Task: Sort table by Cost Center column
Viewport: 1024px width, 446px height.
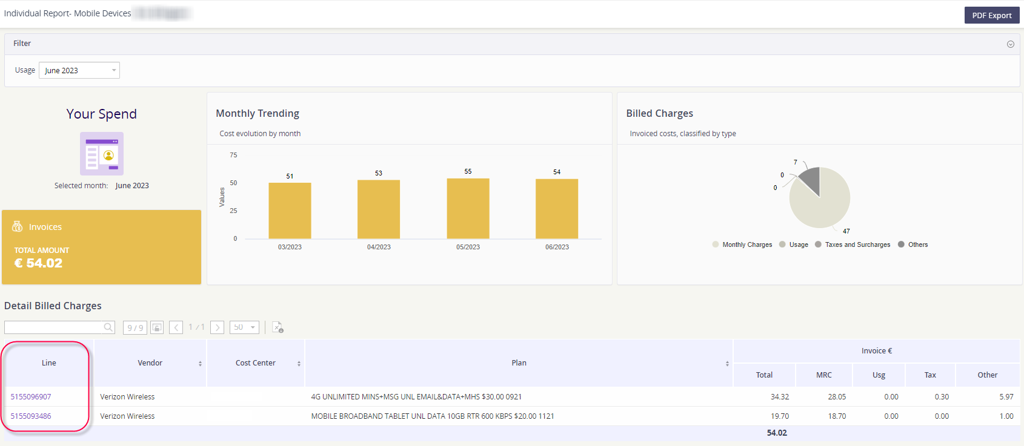Action: (x=256, y=363)
